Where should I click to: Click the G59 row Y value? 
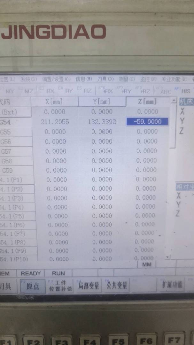pos(102,170)
